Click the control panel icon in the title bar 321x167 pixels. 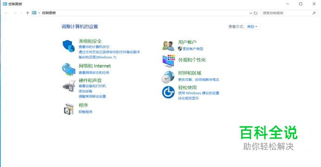tap(5, 4)
